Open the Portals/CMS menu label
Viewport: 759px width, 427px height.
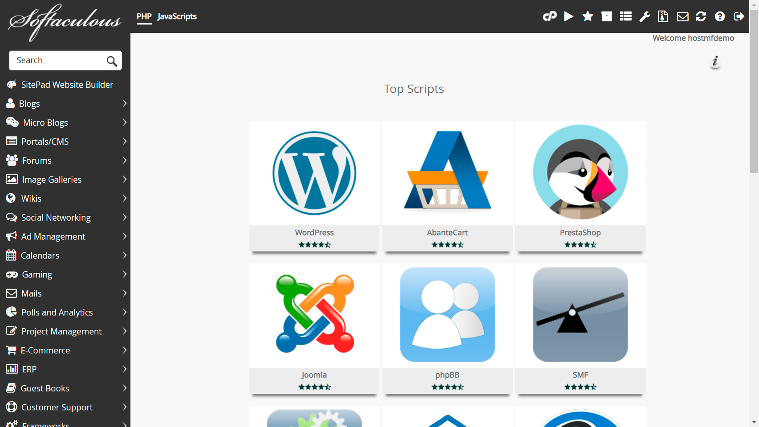pos(45,142)
